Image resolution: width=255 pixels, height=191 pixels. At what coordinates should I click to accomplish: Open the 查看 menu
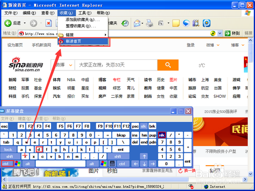(x=48, y=13)
